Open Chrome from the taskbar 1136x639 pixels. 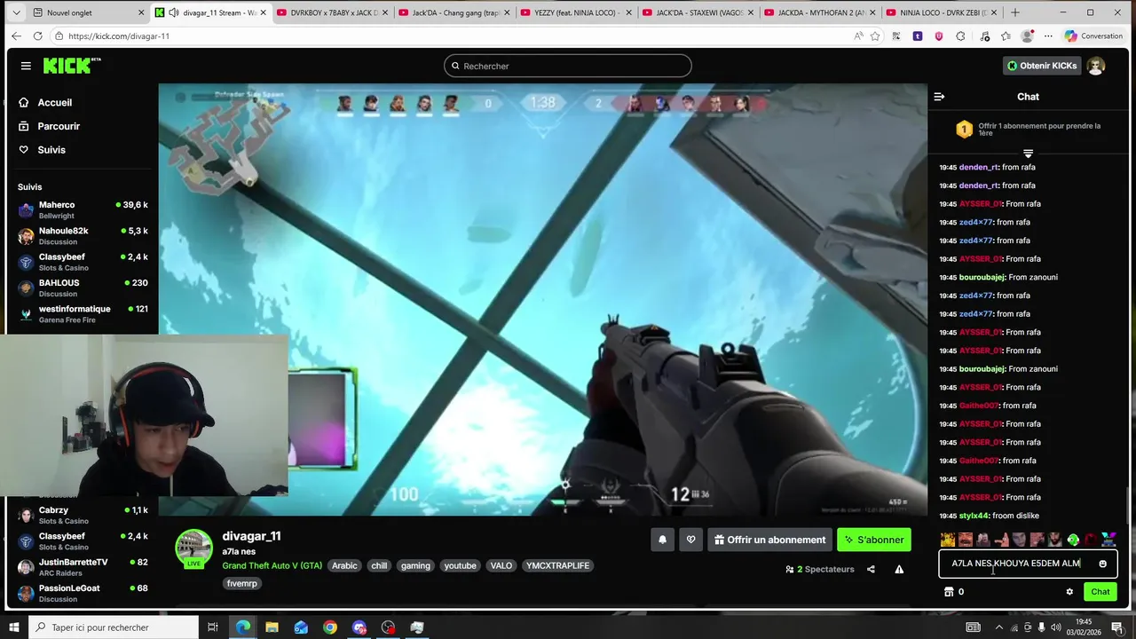[x=330, y=627]
